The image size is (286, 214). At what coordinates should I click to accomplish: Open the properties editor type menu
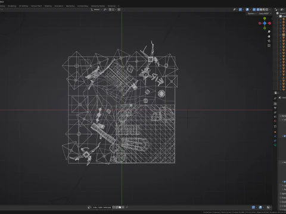pyautogui.click(x=276, y=93)
